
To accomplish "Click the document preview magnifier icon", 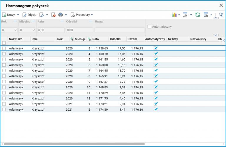I will [42, 15].
